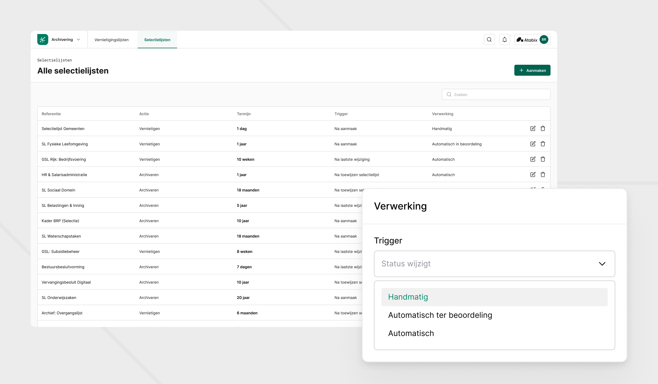Expand the Archivering navigation dropdown

[78, 39]
